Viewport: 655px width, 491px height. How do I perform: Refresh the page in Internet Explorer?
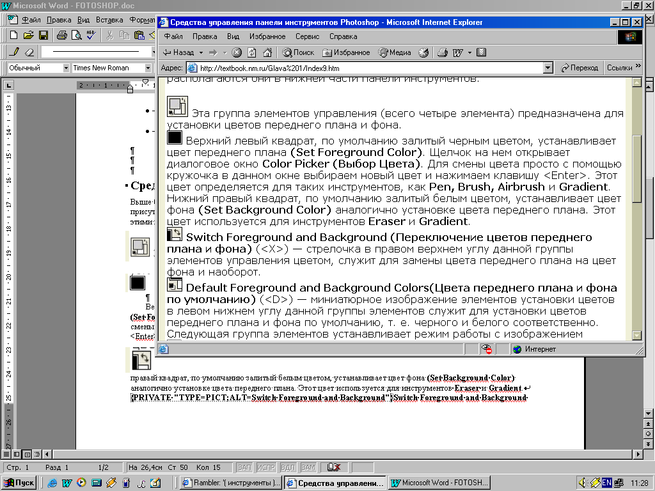coord(252,52)
